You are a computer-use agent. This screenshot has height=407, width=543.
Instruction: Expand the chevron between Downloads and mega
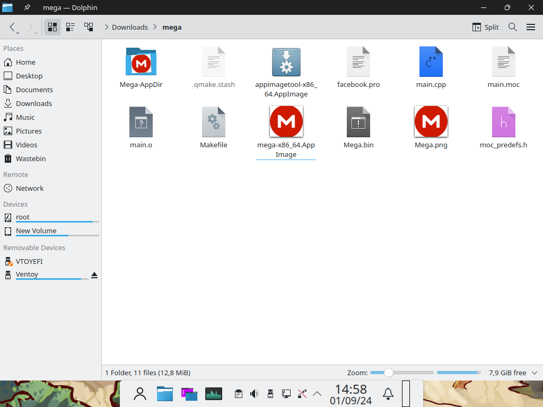(155, 27)
